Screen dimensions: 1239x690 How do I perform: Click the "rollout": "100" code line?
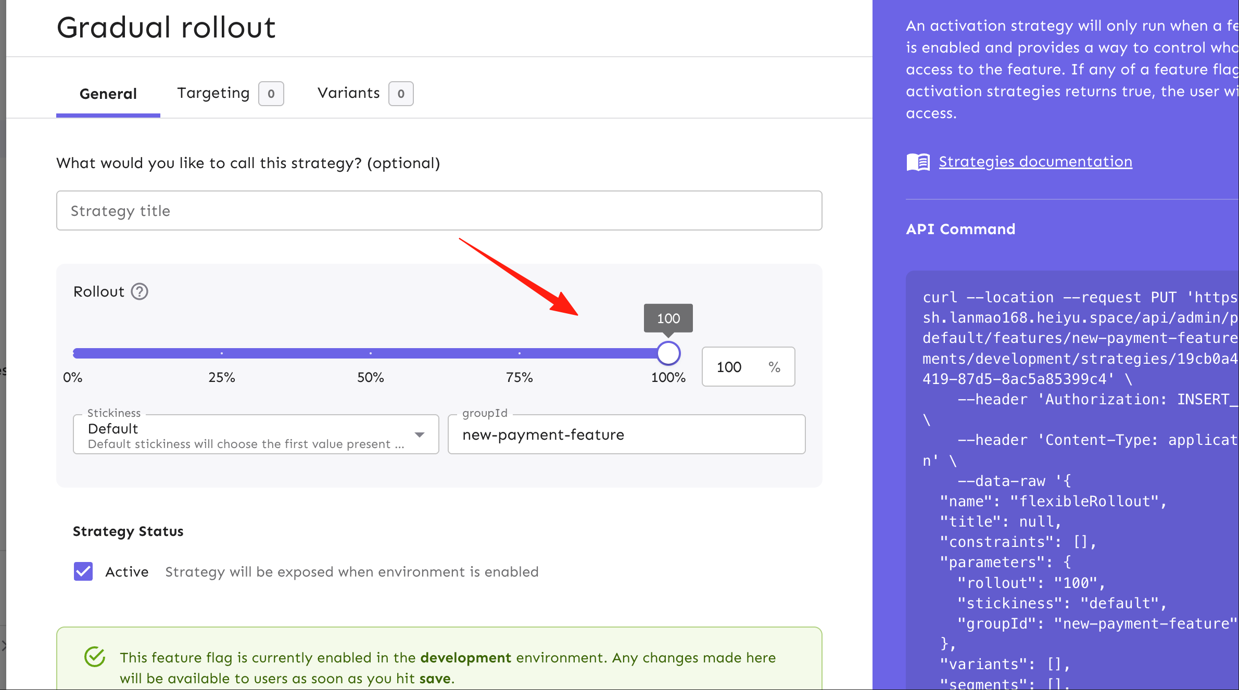1031,583
